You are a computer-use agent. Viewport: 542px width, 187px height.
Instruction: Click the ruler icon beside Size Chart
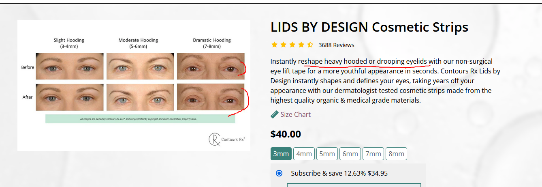pos(274,114)
